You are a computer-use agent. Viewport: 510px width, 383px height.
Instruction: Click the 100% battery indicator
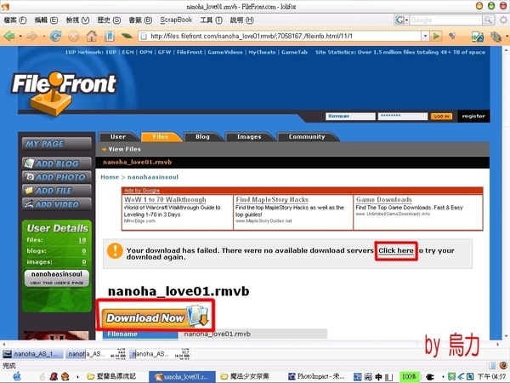pyautogui.click(x=409, y=377)
